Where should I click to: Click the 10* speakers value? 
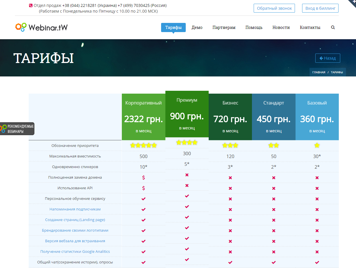point(144,167)
